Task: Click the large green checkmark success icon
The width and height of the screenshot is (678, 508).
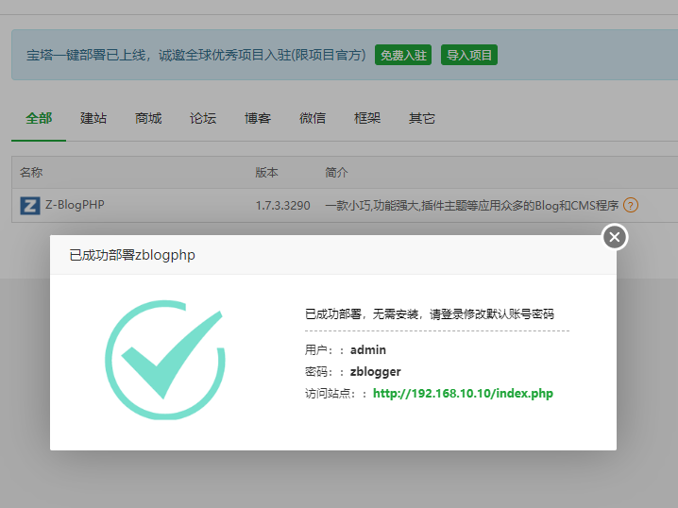Action: coord(165,360)
